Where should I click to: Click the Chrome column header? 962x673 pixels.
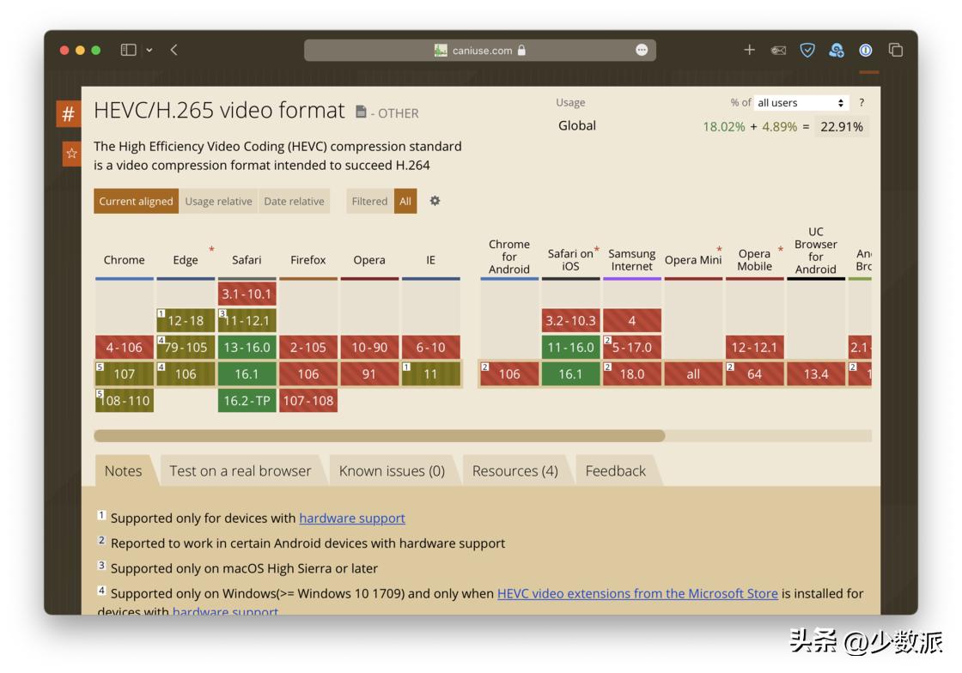click(124, 260)
